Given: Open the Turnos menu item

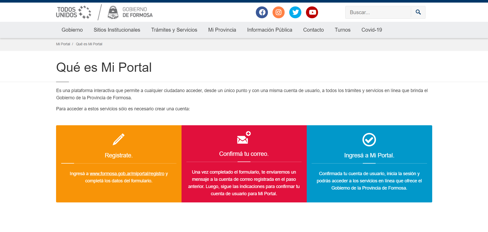Looking at the screenshot, I should (342, 30).
